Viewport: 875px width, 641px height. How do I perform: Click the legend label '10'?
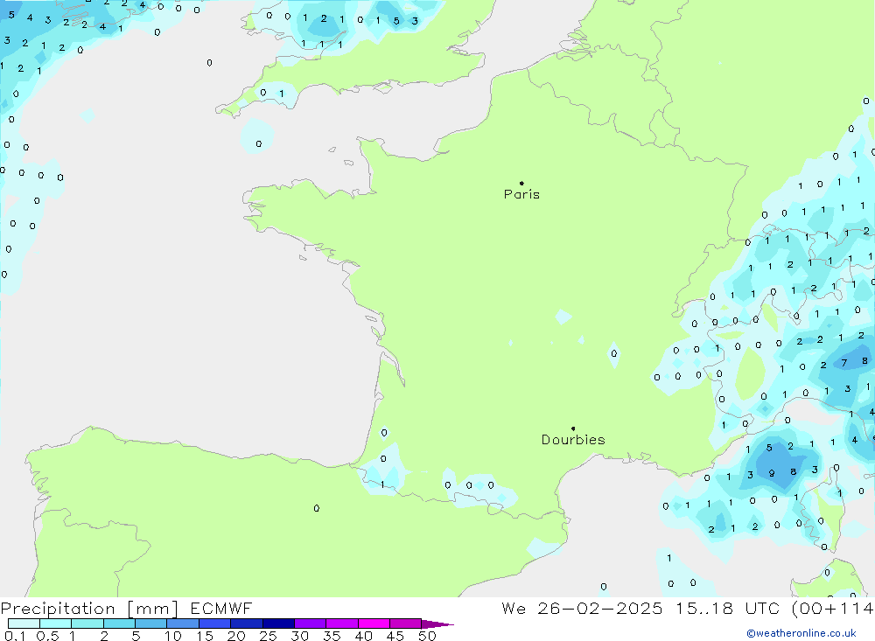(173, 636)
